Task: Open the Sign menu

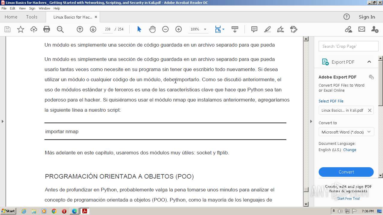Action: [32, 8]
